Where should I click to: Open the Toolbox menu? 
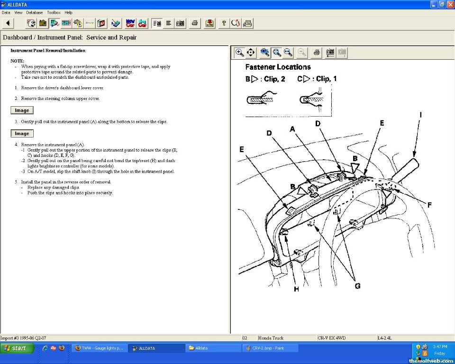pos(54,12)
